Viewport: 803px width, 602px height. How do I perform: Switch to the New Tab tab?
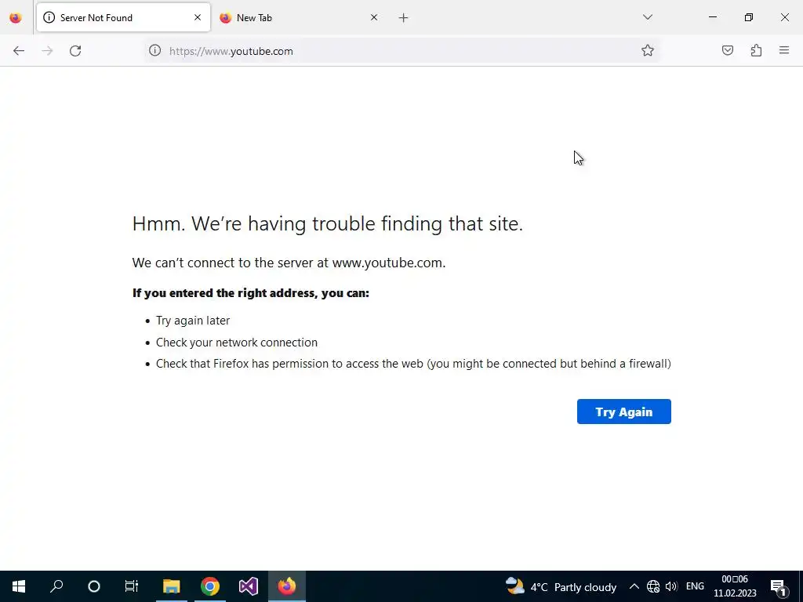click(299, 18)
